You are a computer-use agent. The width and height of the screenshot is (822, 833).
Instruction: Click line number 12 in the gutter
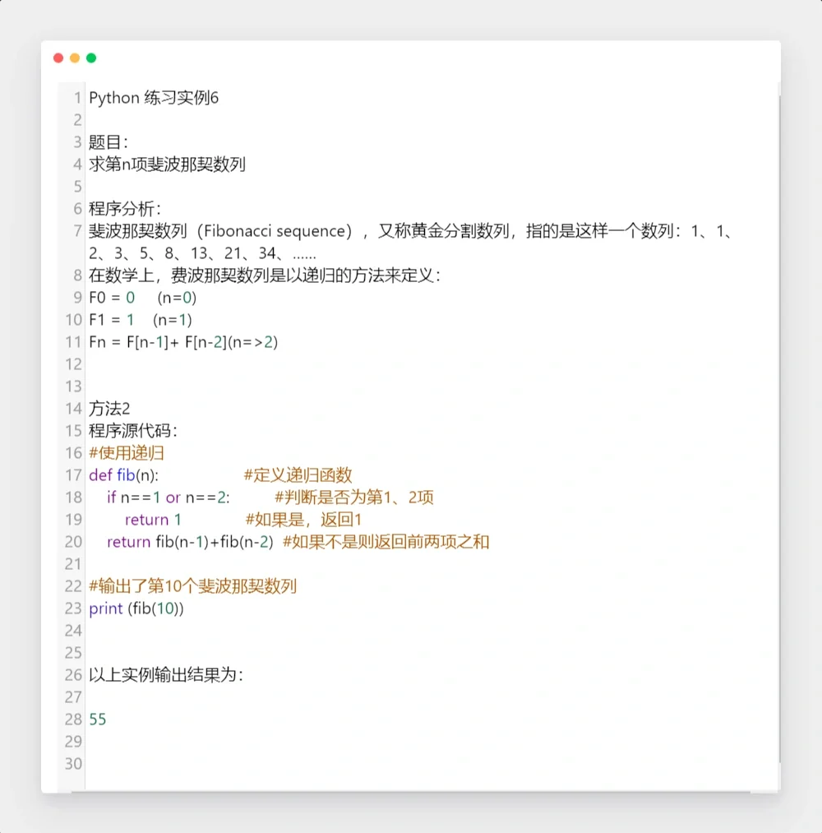(74, 364)
